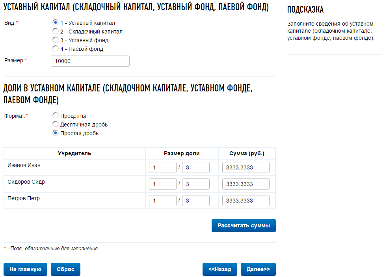This screenshot has height=277, width=385.
Task: Select Сидоров Сидр's sum field
Action: 246,184
